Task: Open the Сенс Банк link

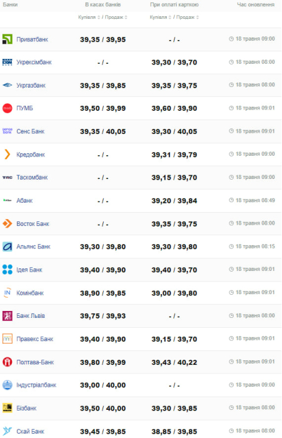Action: pyautogui.click(x=31, y=131)
